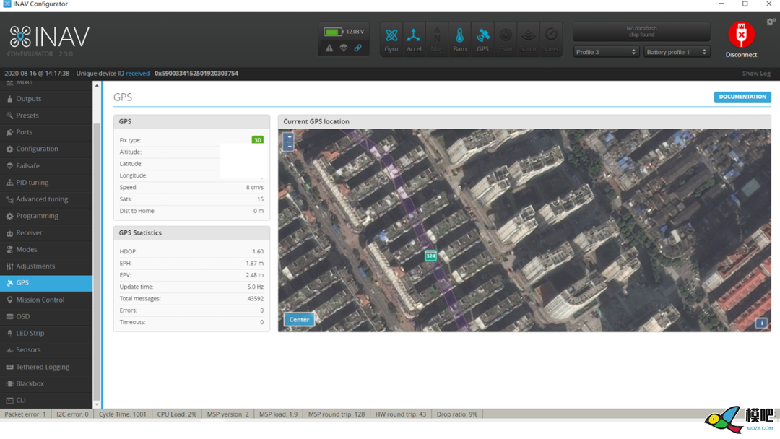The width and height of the screenshot is (780, 439).
Task: Click the Outputs icon in the sidebar
Action: click(x=9, y=99)
